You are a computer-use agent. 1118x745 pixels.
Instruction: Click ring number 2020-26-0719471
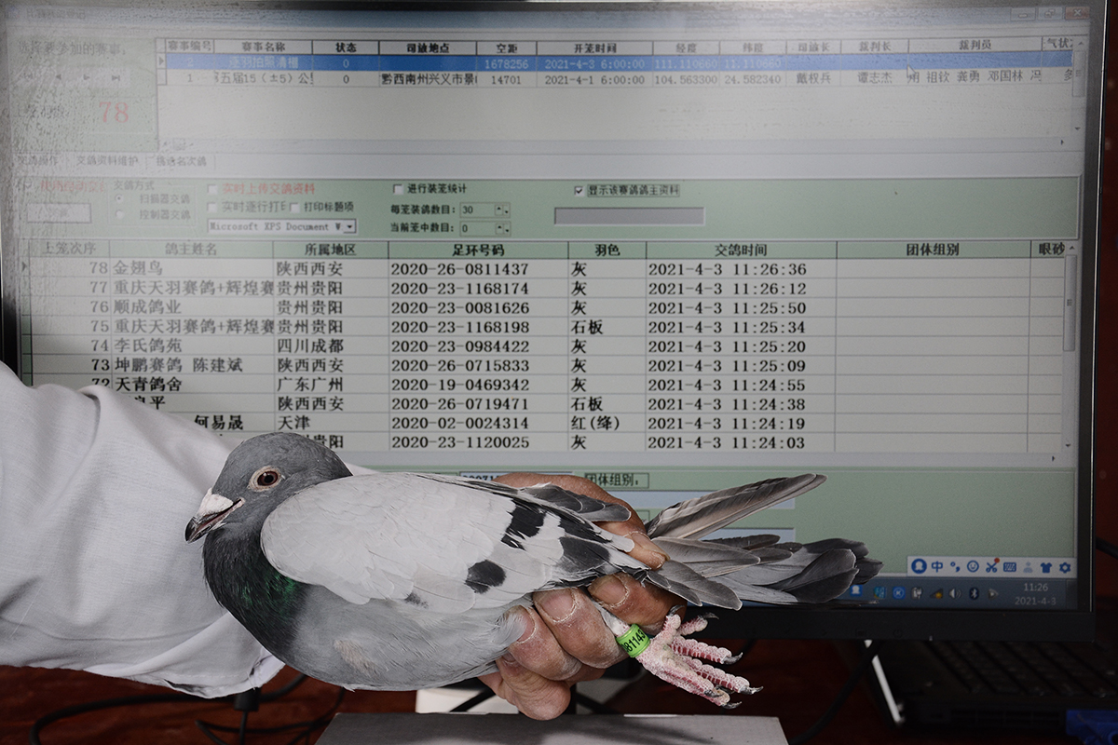click(459, 404)
